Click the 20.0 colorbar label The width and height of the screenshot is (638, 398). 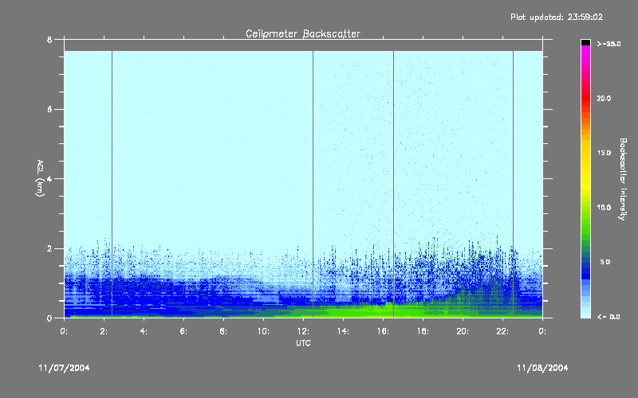(604, 98)
